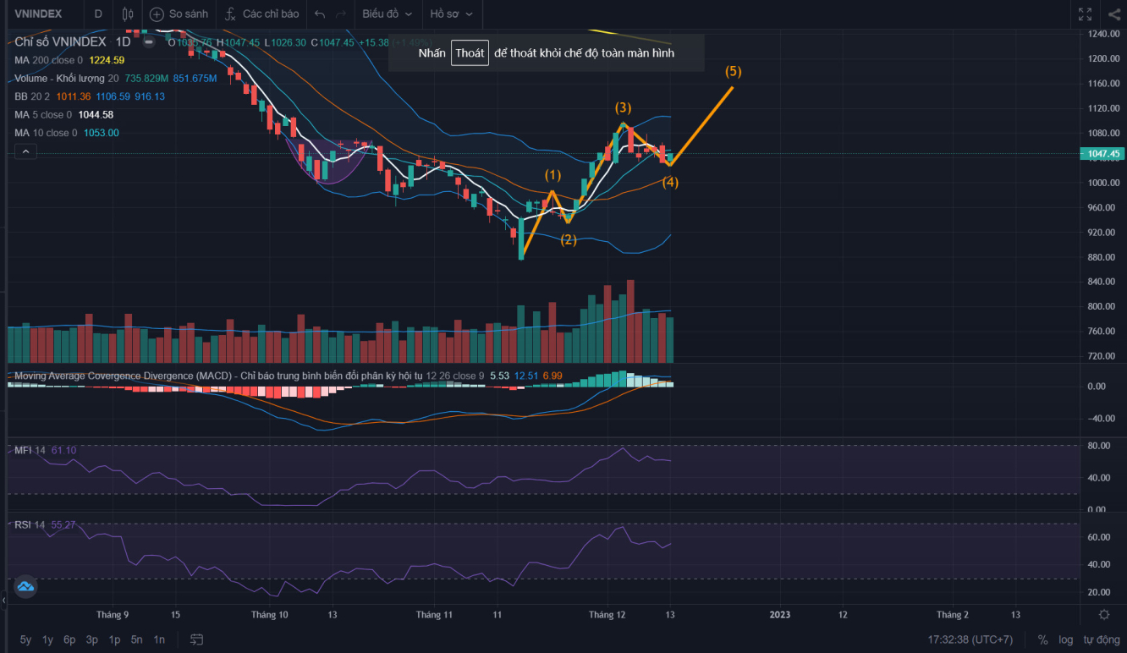
Task: Open the Các chỉ báo indicators menu
Action: coord(261,14)
